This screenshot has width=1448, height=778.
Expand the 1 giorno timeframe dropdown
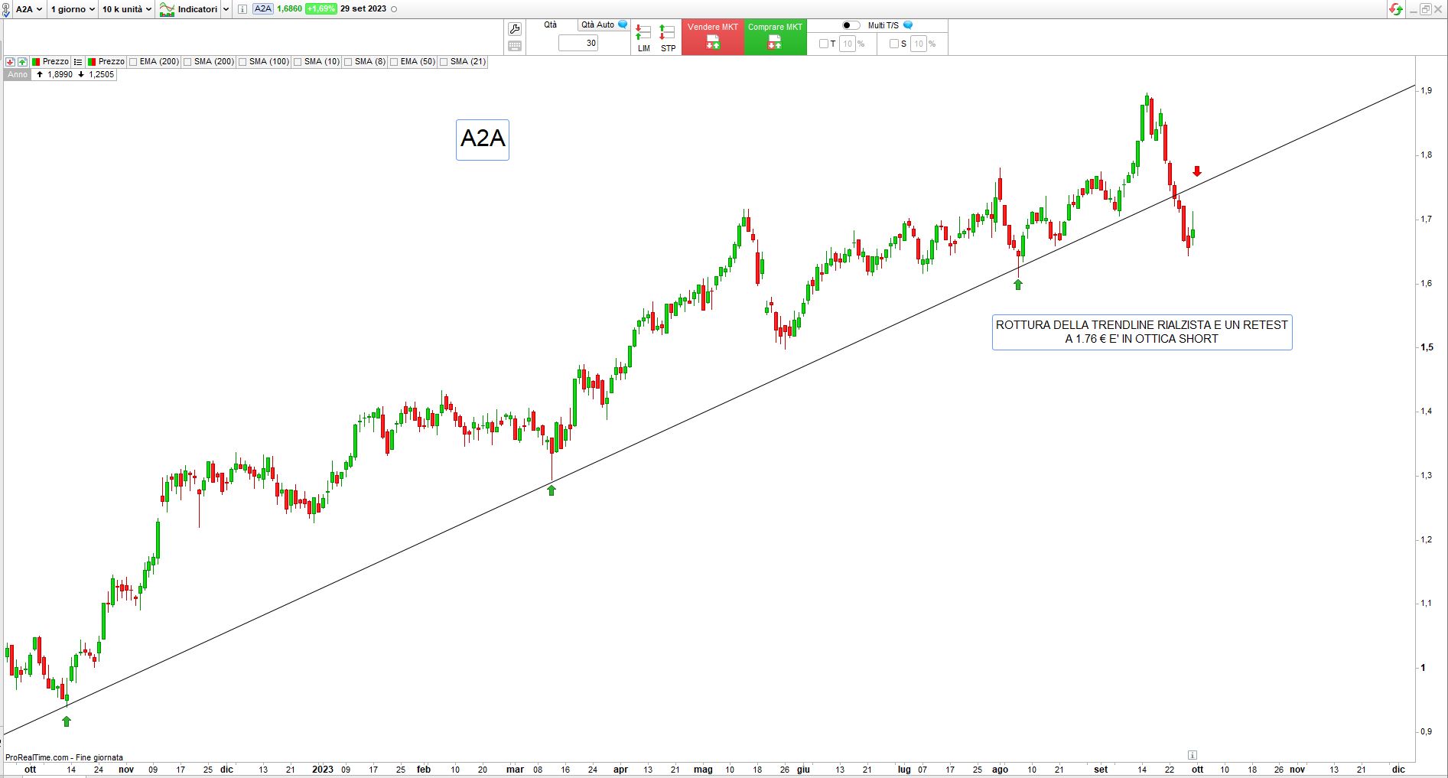coord(73,9)
